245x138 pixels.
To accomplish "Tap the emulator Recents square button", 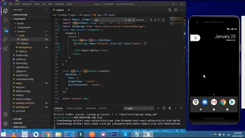I will pyautogui.click(x=227, y=110).
